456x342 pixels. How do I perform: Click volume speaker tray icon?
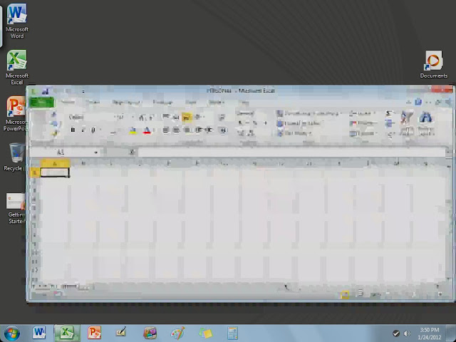tap(407, 333)
